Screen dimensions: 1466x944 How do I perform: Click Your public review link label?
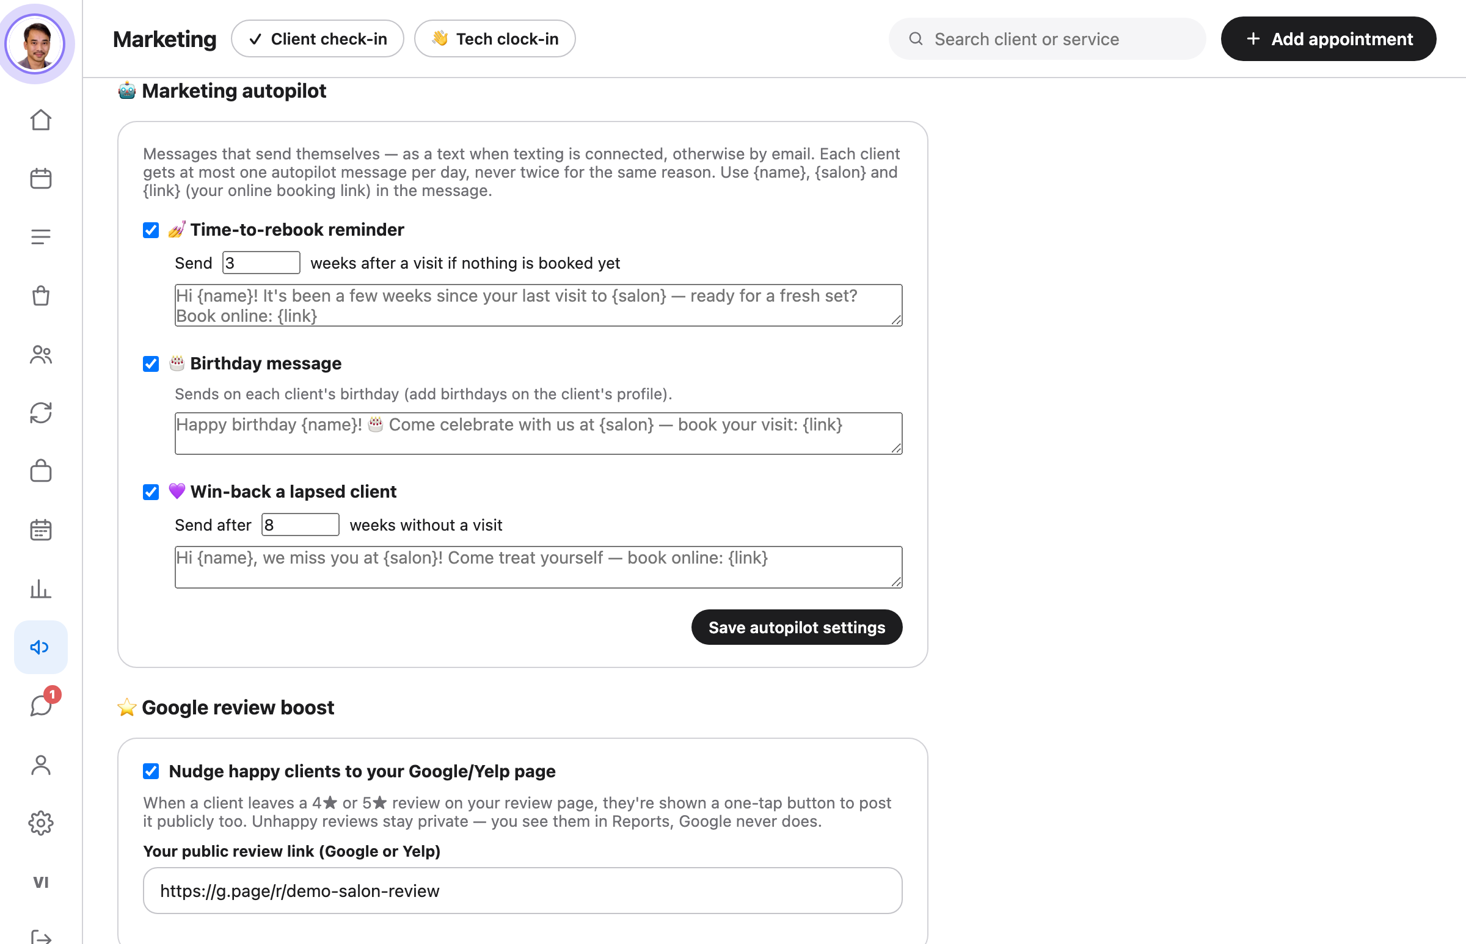pos(291,851)
